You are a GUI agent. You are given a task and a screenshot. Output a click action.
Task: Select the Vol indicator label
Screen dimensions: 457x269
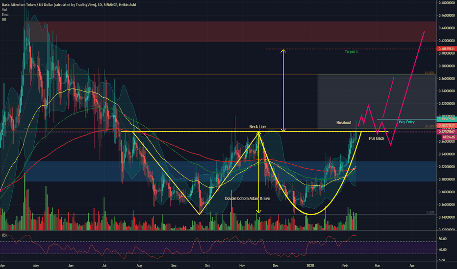4,10
